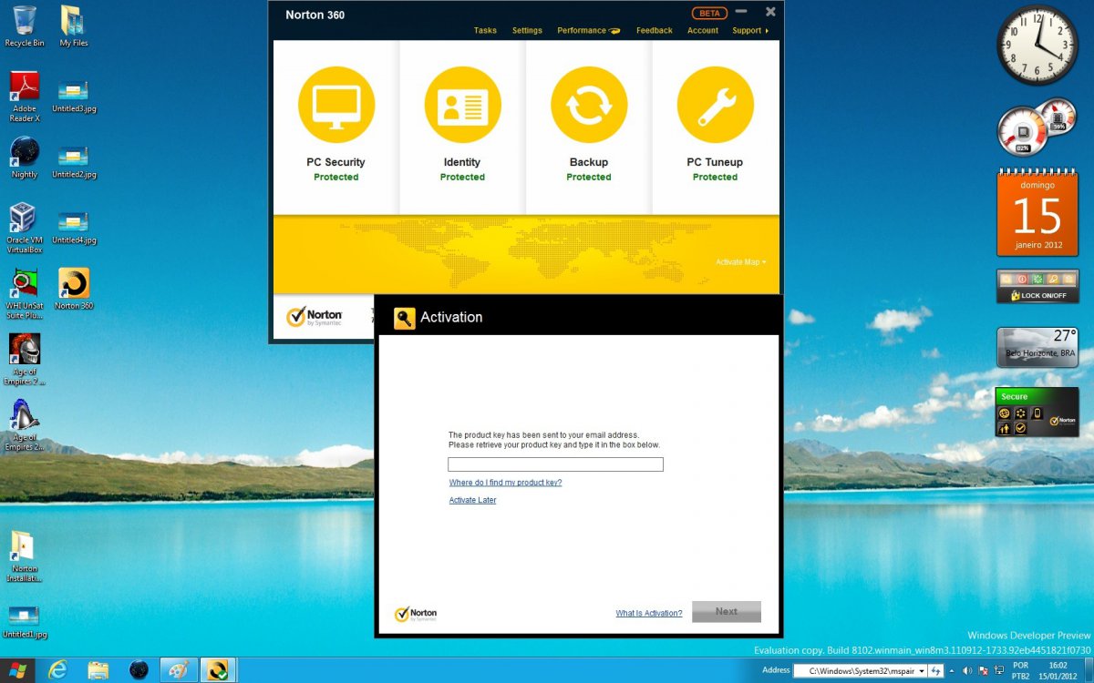Click the key icon in Activation header
Screen dimensions: 1094x683
tap(405, 318)
